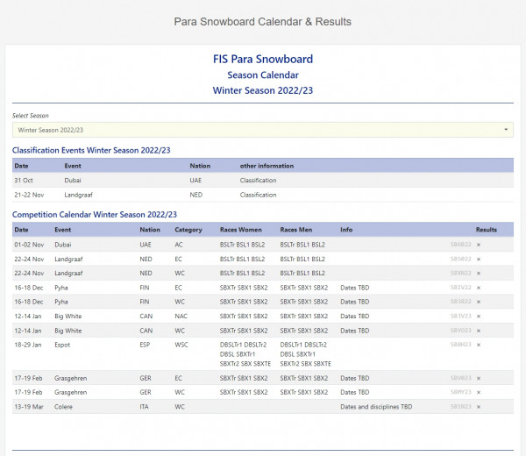Click the × icon in the Big White WC row
The height and width of the screenshot is (456, 526).
coord(479,331)
